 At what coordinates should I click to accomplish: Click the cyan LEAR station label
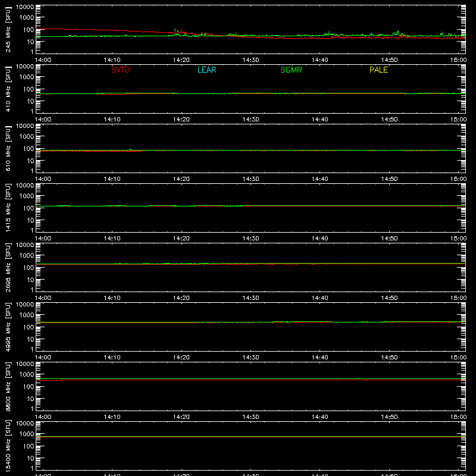pyautogui.click(x=206, y=70)
